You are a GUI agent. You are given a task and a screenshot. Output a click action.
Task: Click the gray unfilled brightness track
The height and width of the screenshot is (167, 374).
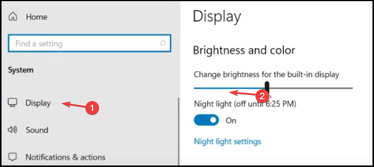point(311,88)
